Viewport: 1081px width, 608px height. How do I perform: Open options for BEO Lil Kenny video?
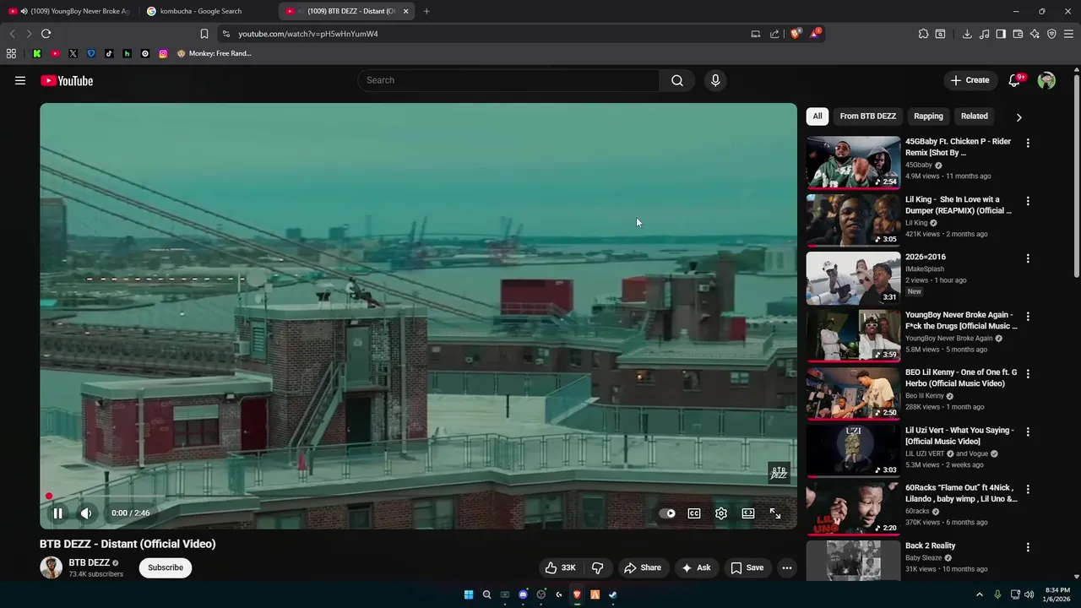click(x=1028, y=374)
